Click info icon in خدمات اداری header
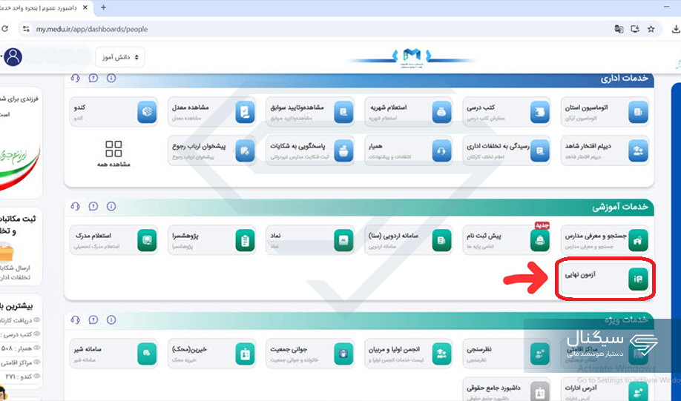681x401 pixels. (x=111, y=78)
